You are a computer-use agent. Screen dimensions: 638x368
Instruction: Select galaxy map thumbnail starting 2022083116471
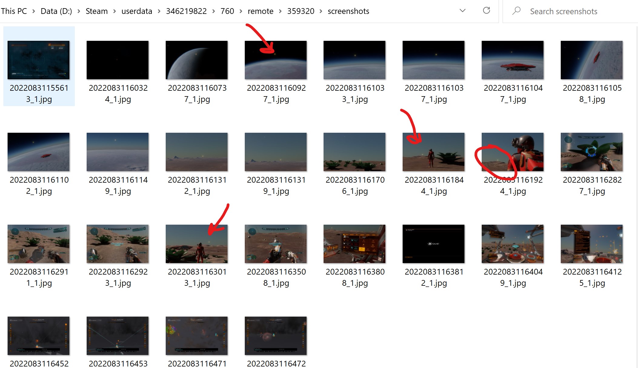pos(197,336)
